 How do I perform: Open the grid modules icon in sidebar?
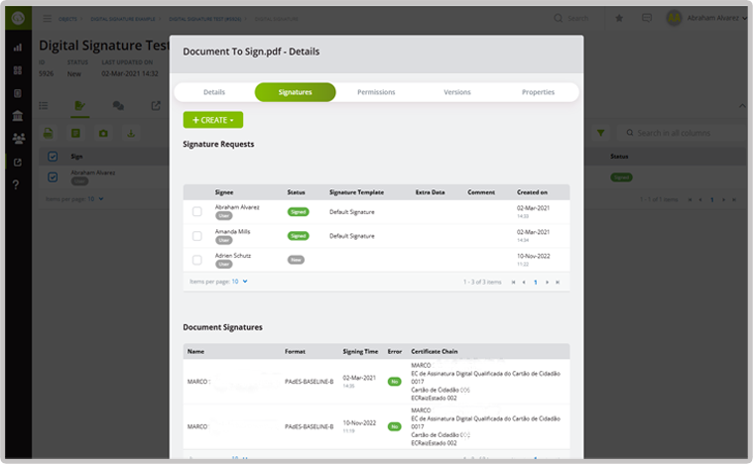point(18,70)
